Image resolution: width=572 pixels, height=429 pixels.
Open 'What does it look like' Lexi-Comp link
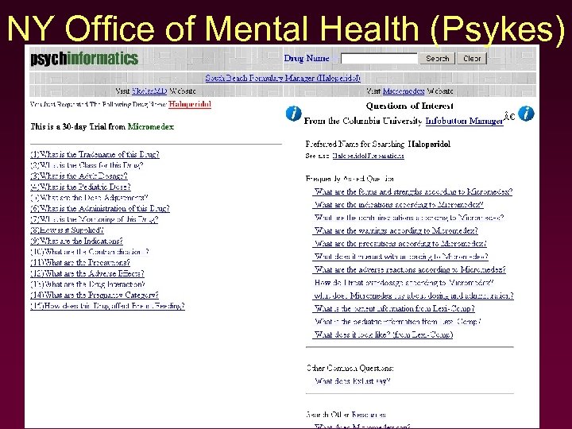pos(384,335)
